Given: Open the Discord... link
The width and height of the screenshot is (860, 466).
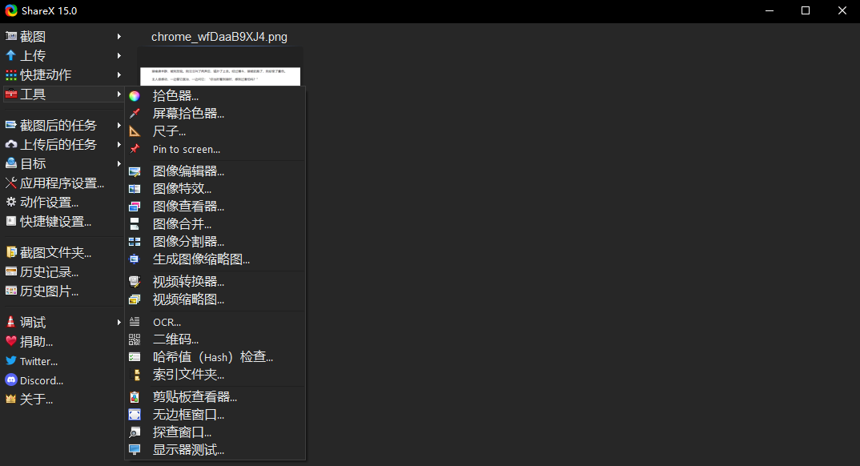Looking at the screenshot, I should 62,380.
